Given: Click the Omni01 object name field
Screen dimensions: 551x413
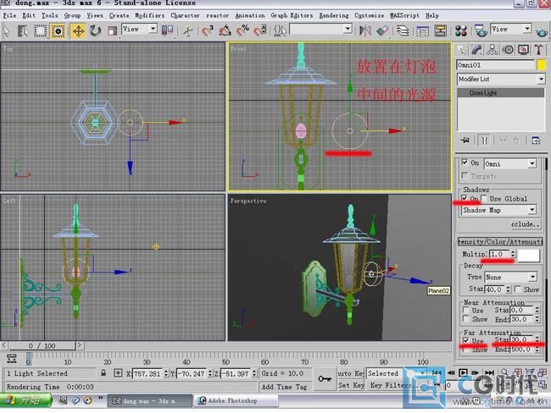Looking at the screenshot, I should click(x=496, y=65).
